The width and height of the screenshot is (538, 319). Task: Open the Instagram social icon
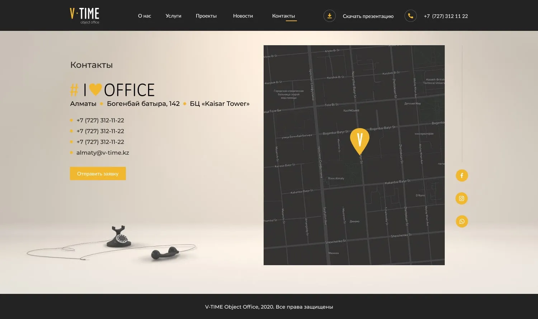[x=462, y=198]
